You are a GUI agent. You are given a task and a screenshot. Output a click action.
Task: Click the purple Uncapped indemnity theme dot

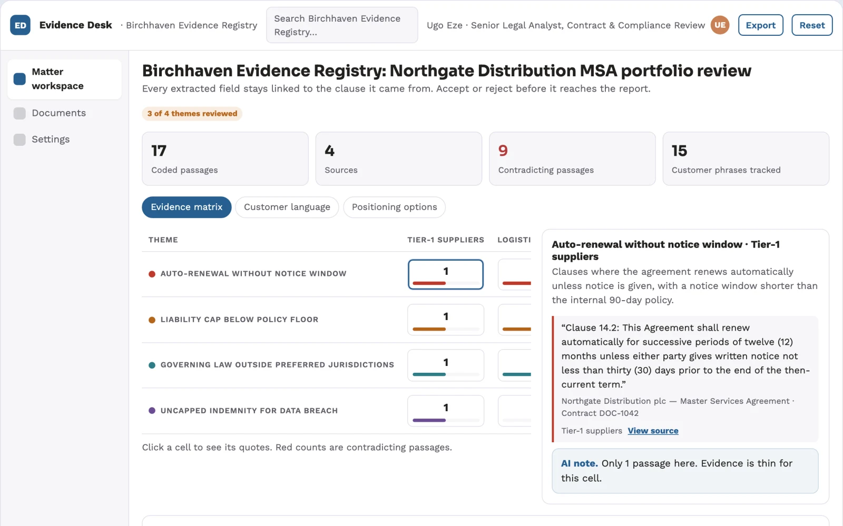coord(152,411)
